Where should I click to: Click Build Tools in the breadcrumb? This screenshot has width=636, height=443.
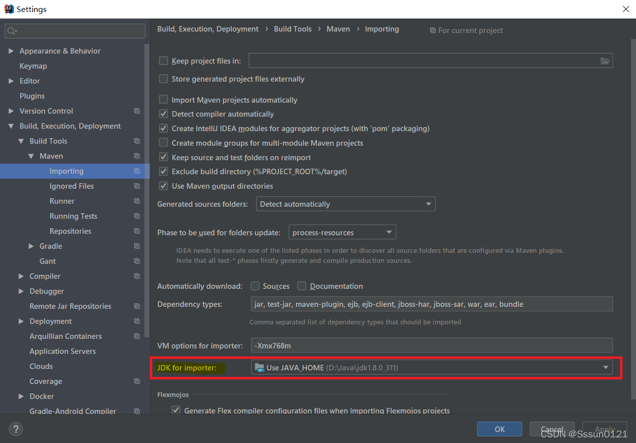(292, 29)
